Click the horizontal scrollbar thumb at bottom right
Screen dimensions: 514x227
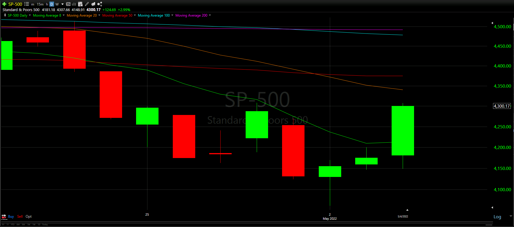(489, 225)
